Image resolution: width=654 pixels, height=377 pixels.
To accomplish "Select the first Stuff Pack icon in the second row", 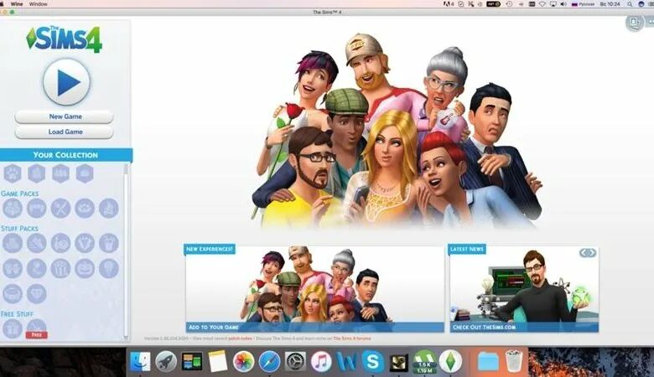I will coord(13,269).
